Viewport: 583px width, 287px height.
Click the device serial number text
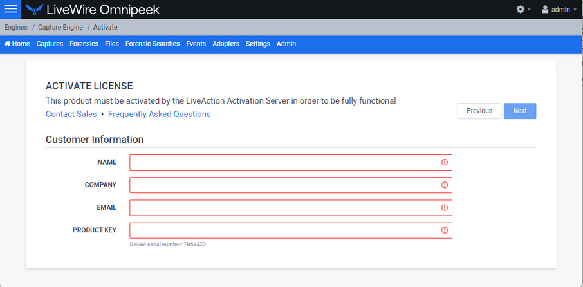(x=168, y=245)
